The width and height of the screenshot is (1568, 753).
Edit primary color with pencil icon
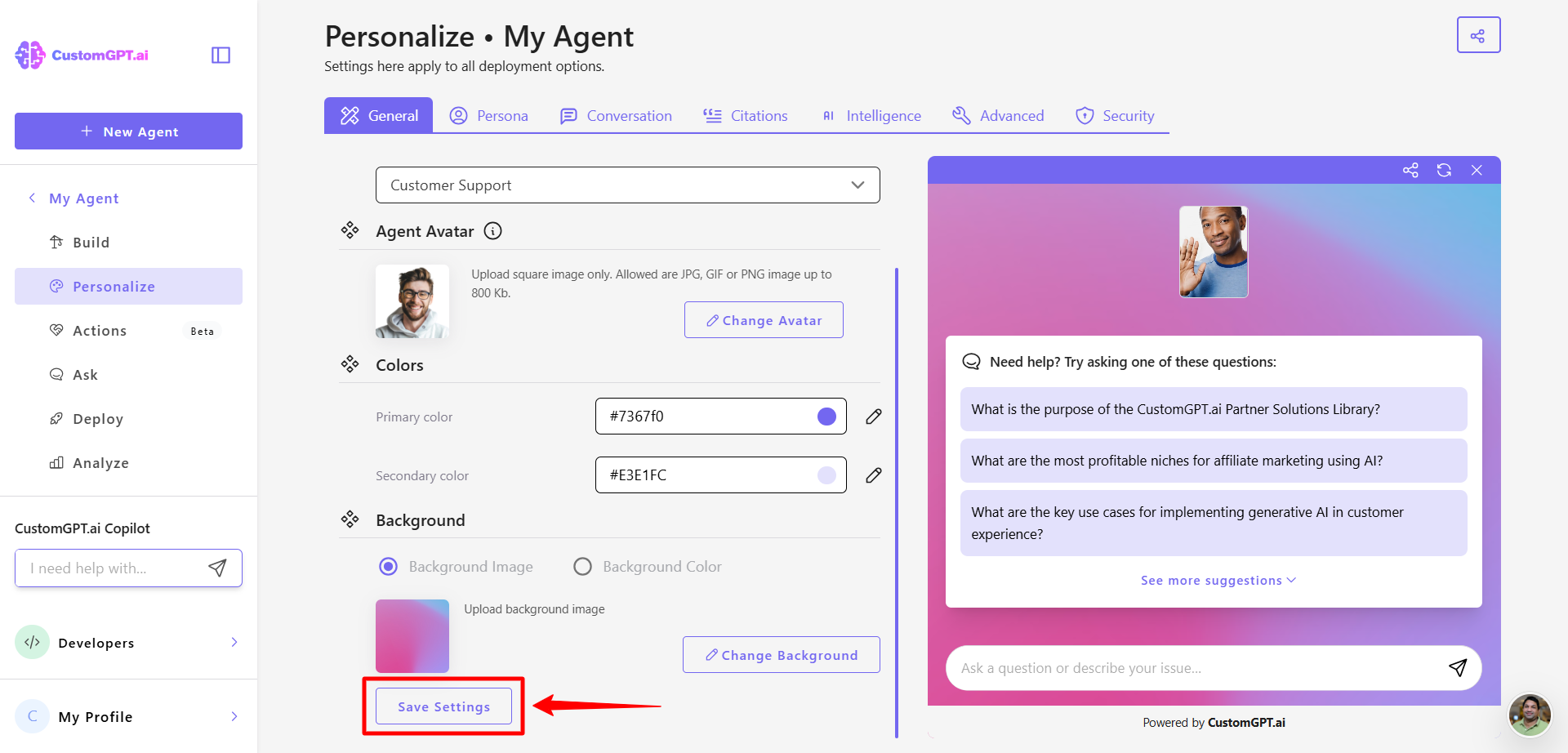873,417
